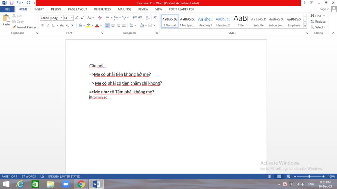The image size is (337, 189).
Task: Toggle underline formatting
Action: click(53, 25)
